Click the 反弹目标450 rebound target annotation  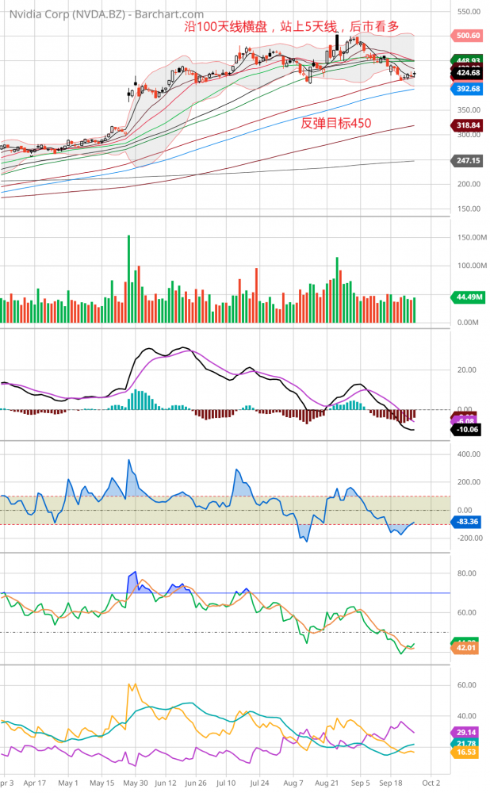pos(336,123)
